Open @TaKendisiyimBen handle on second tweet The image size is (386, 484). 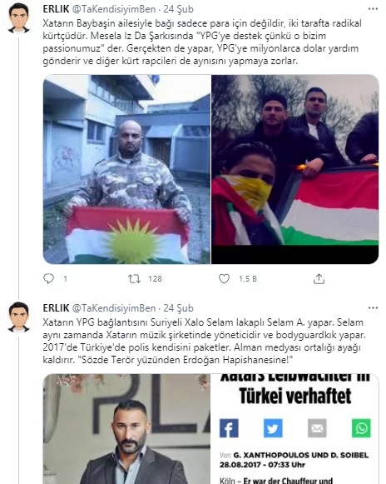(x=114, y=308)
